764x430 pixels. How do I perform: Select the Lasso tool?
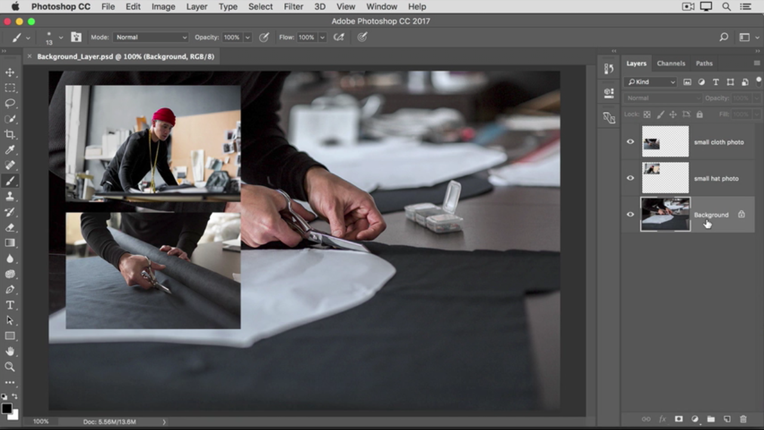(x=10, y=103)
